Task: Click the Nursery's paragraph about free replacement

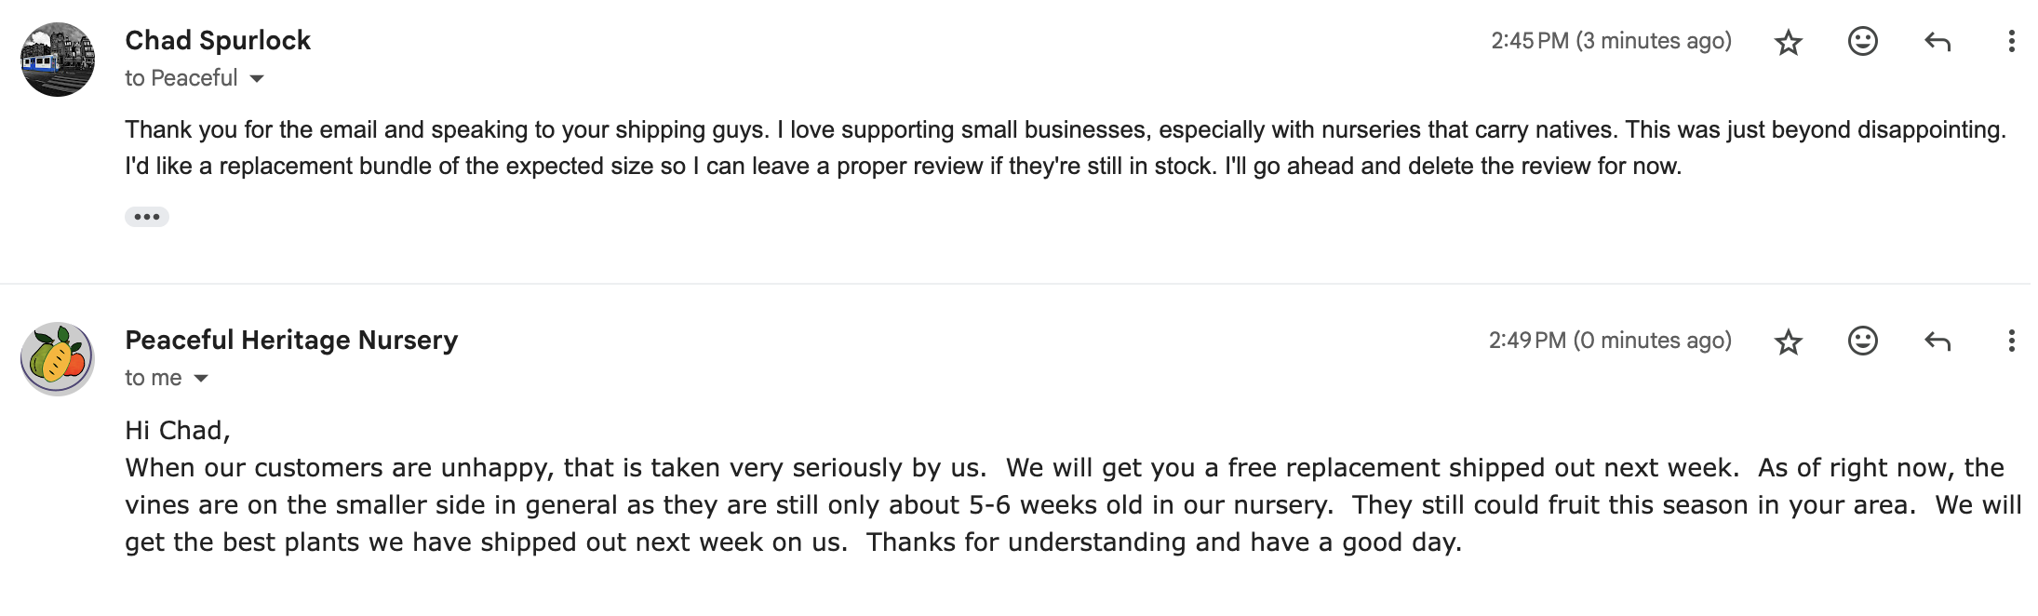Action: [1073, 504]
